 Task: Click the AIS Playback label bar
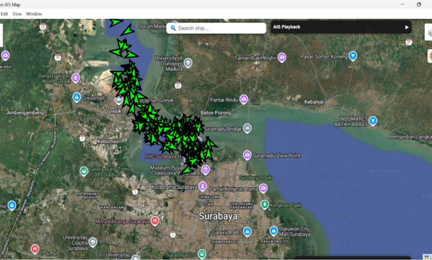point(341,27)
